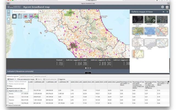Close the Galleria mappe di base panel
Image resolution: width=176 pixels, height=110 pixels.
(x=167, y=12)
